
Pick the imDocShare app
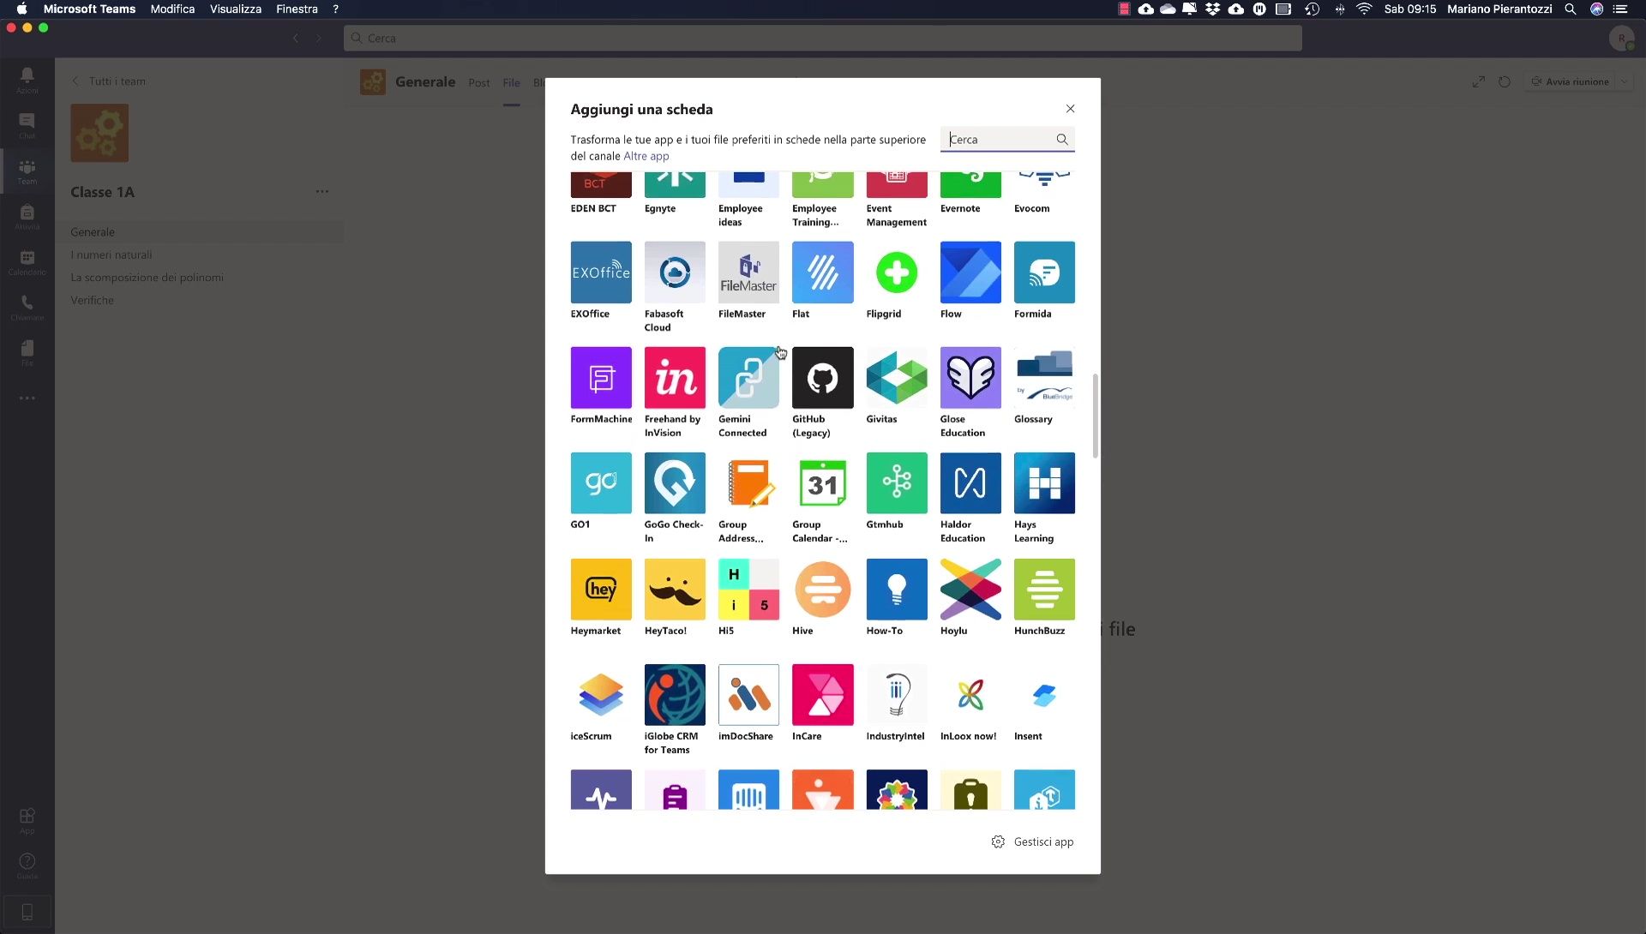pos(748,695)
